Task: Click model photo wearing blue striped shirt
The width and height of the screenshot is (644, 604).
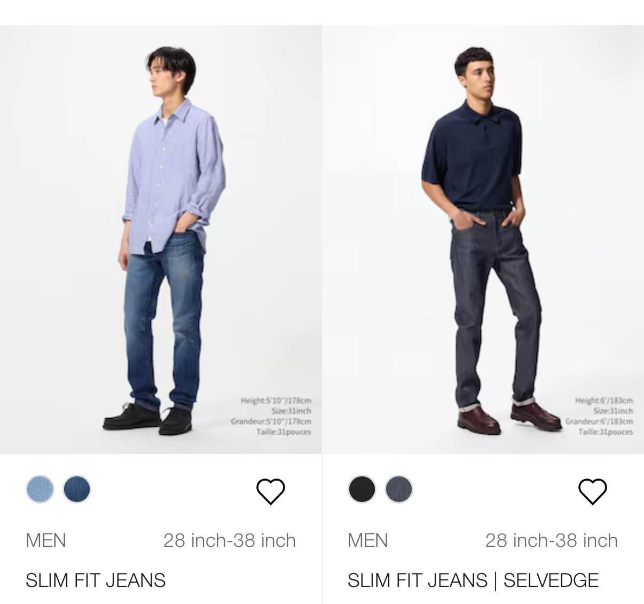Action: point(161,239)
